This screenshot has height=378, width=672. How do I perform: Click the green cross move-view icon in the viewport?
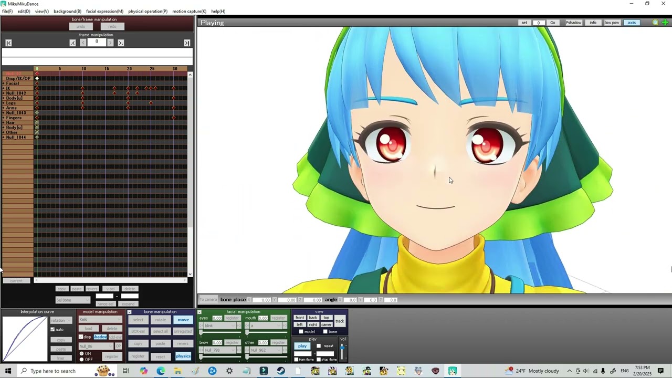665,23
